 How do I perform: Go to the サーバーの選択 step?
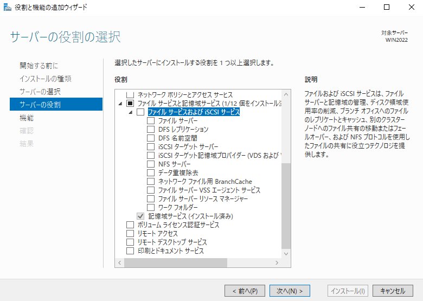[40, 92]
